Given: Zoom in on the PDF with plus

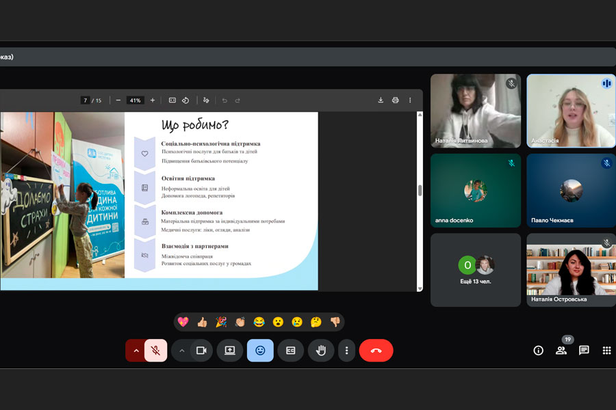Looking at the screenshot, I should (x=153, y=100).
